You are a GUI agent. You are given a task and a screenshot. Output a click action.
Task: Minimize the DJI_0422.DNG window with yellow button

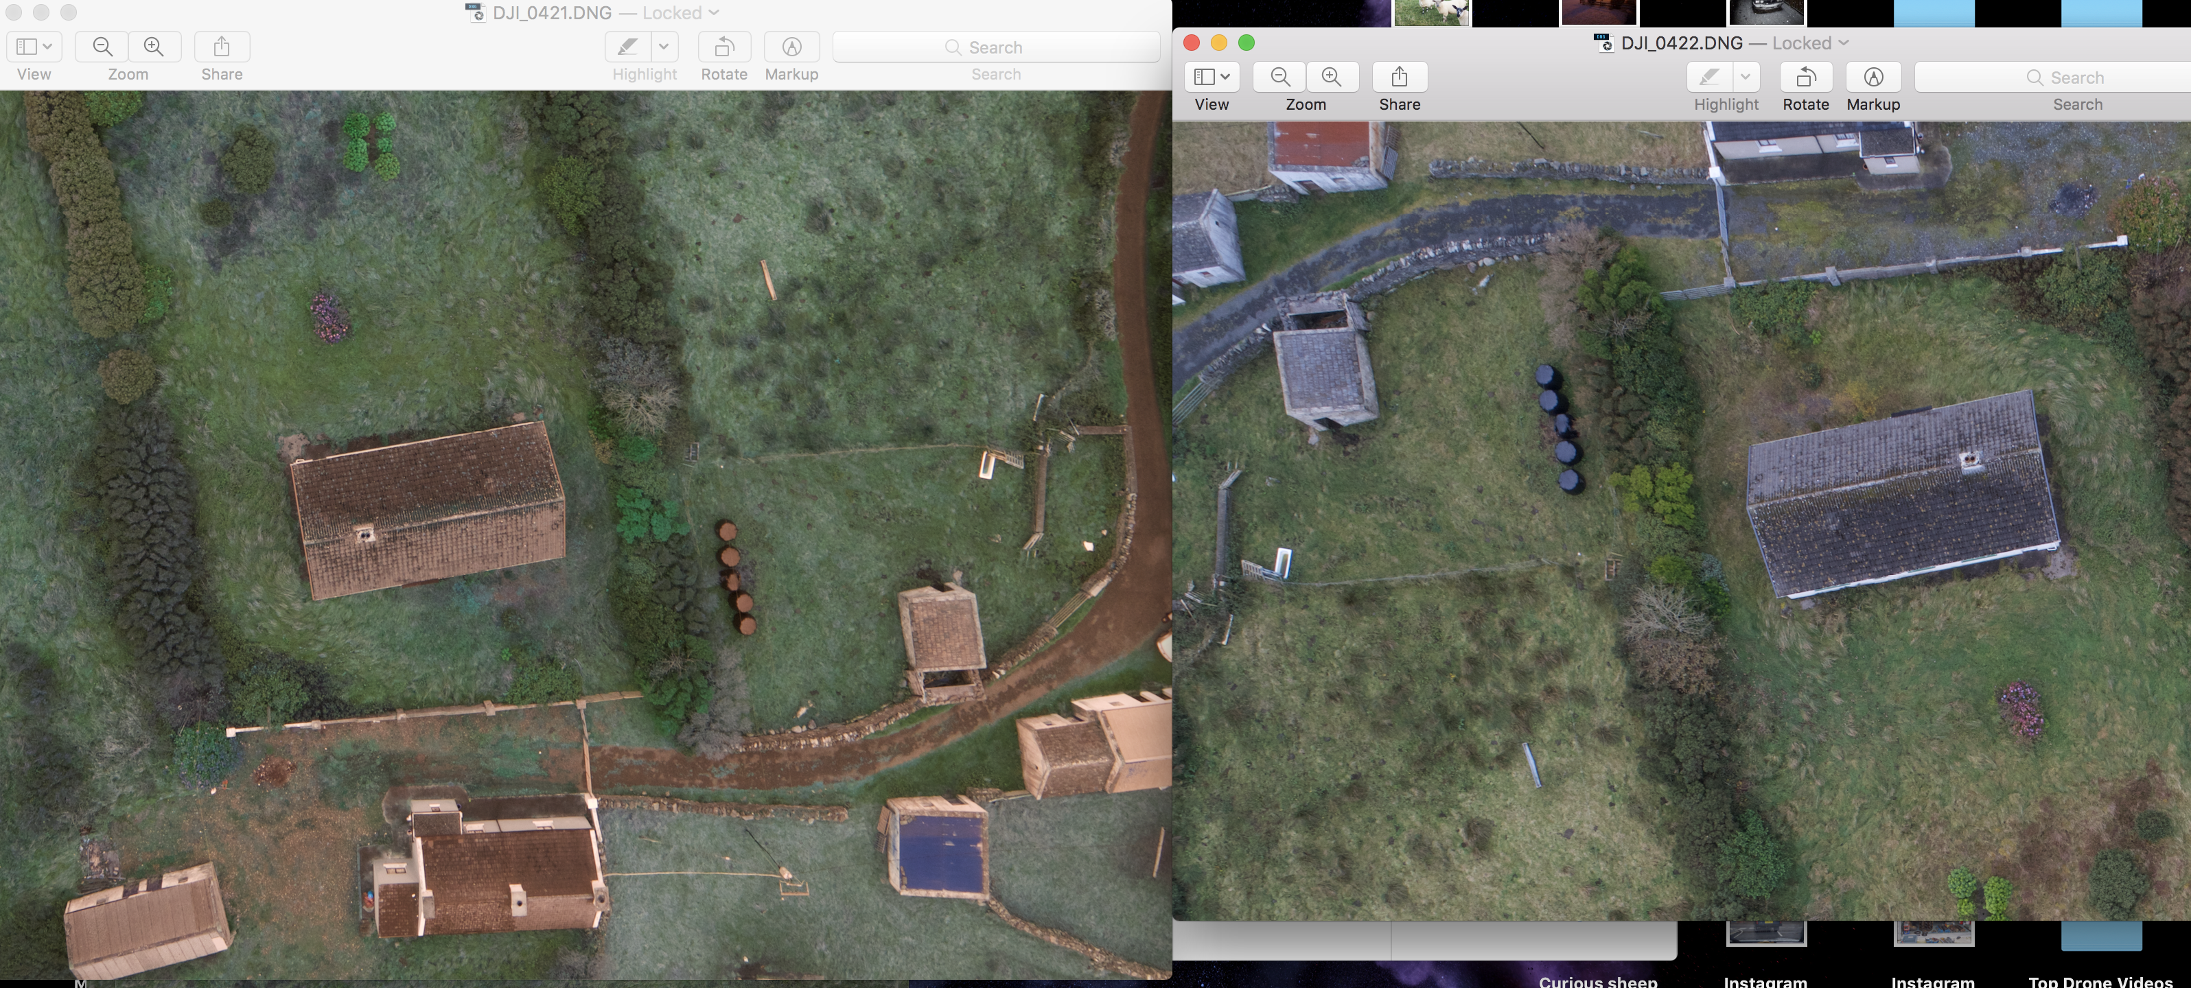[1219, 43]
